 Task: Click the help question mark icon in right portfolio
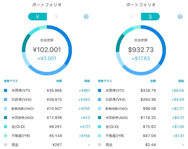click(180, 17)
